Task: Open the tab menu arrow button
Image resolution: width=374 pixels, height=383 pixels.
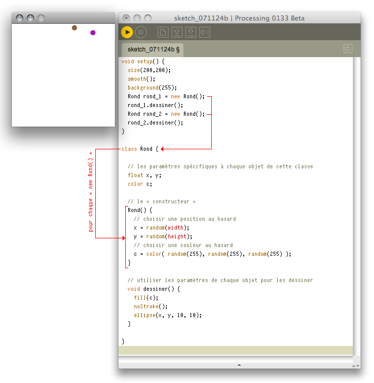Action: coord(347,49)
